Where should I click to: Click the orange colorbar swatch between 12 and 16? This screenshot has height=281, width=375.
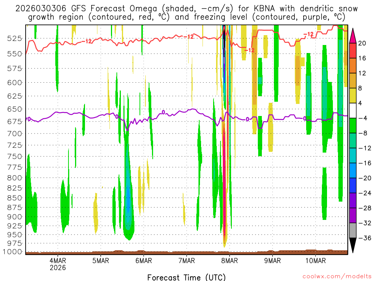(353, 65)
